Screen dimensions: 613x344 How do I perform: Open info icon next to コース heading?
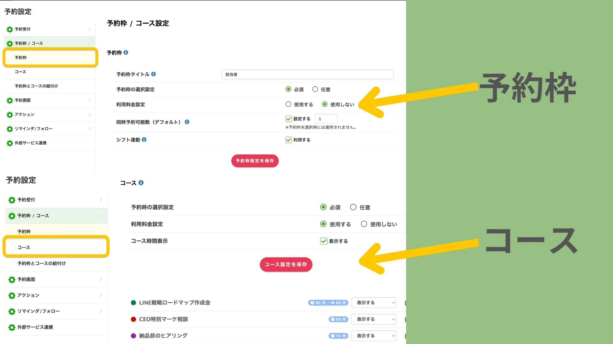pos(141,183)
